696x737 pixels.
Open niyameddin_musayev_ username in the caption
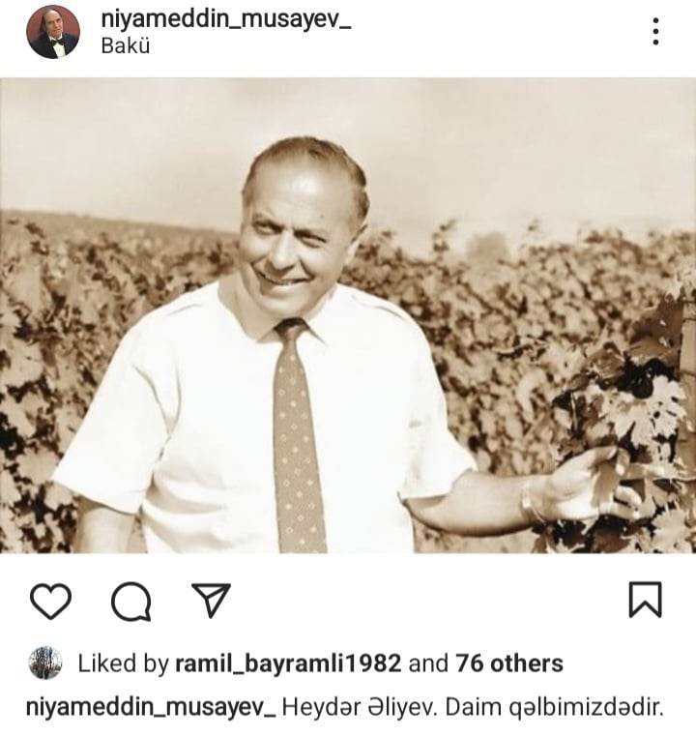151,707
